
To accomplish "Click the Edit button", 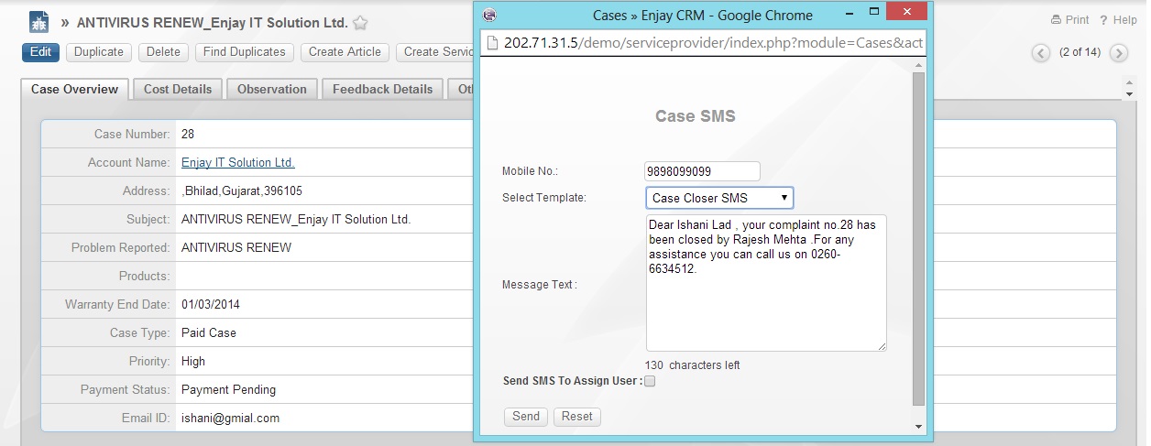I will pyautogui.click(x=40, y=52).
